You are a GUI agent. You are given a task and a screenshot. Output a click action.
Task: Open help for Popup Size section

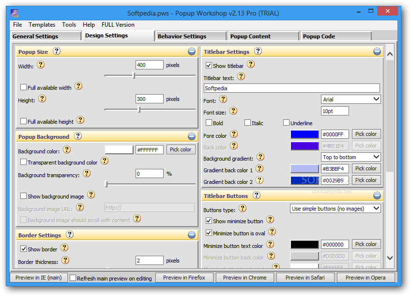tap(57, 51)
